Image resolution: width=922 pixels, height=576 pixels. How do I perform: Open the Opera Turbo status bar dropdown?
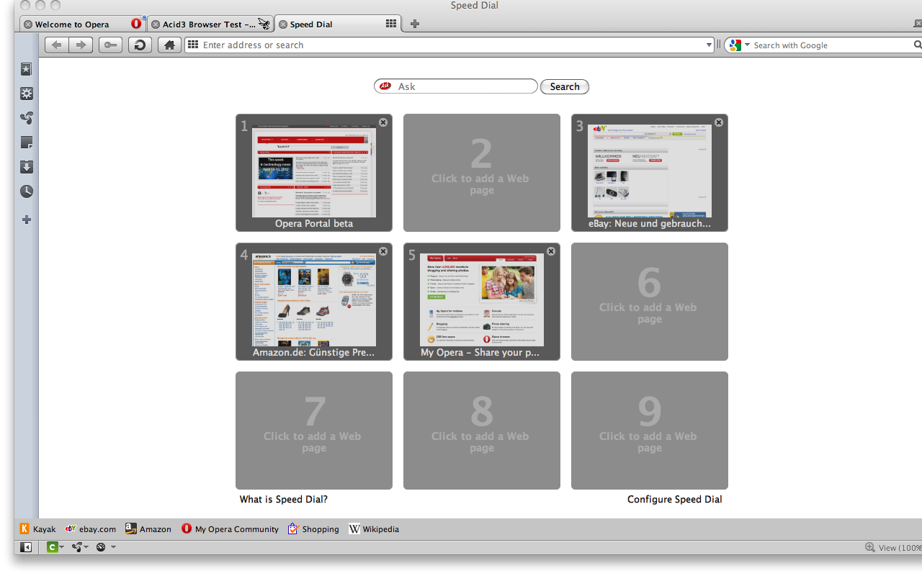(105, 547)
